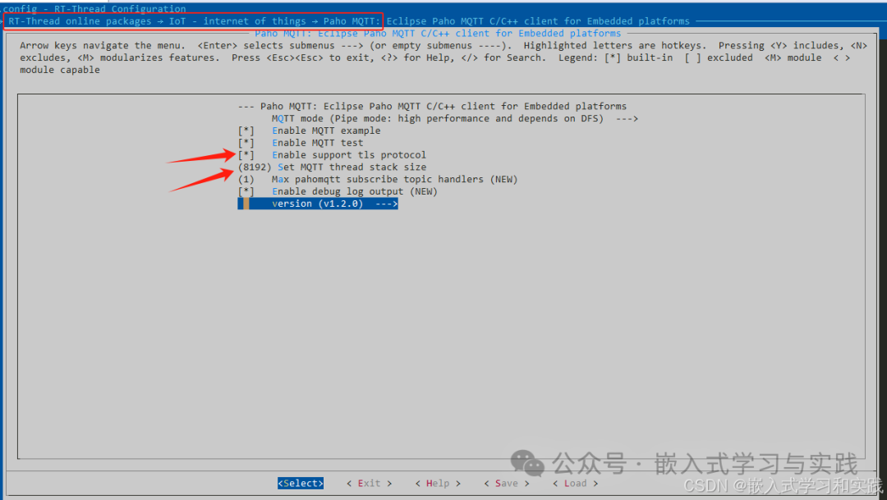Toggle Enable debug log output checkbox
This screenshot has width=887, height=500.
pyautogui.click(x=246, y=192)
